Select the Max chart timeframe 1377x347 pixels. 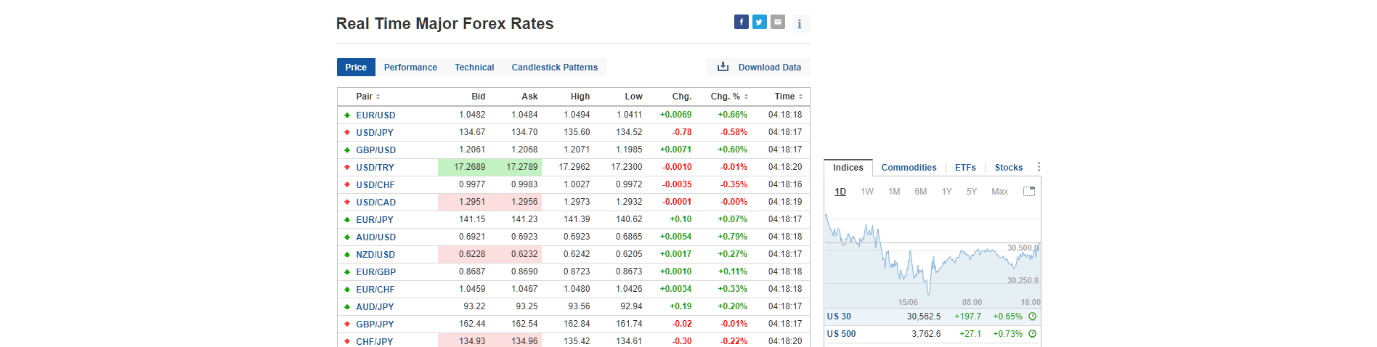(x=999, y=192)
